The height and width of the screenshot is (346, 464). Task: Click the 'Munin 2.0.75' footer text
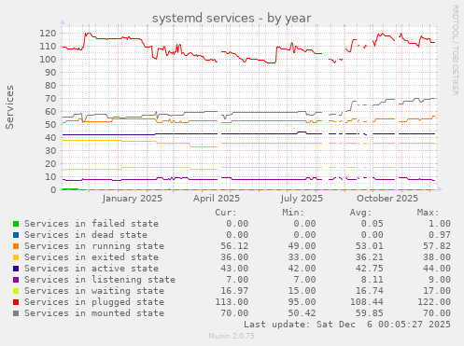(232, 336)
